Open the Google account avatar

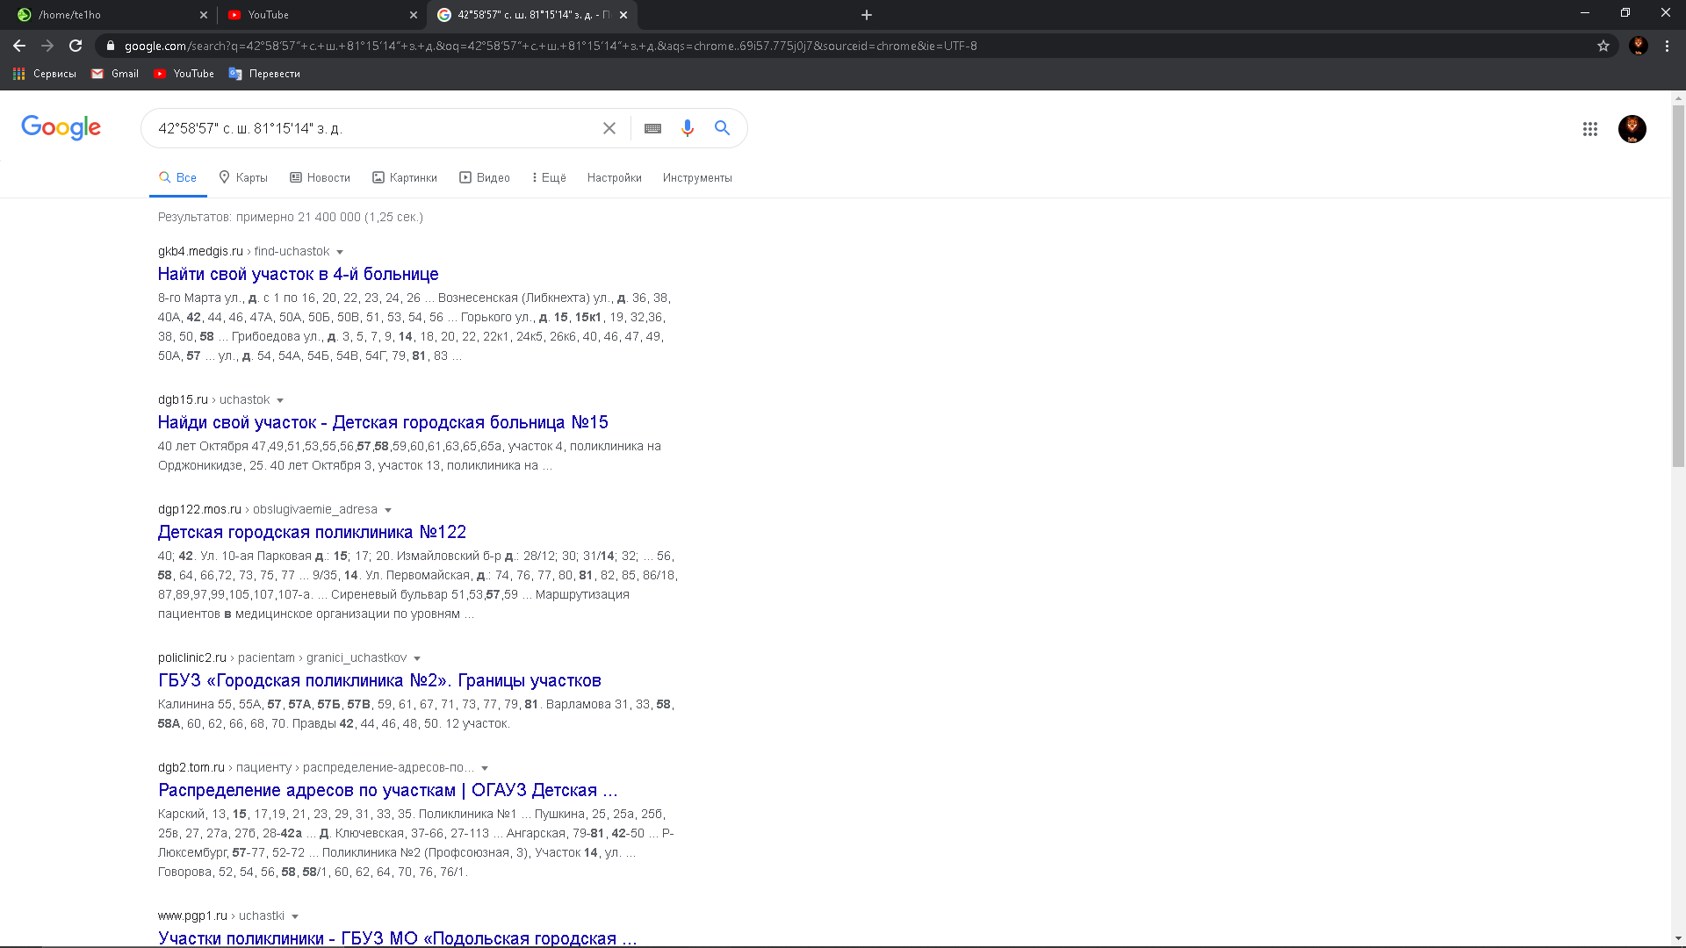point(1632,129)
